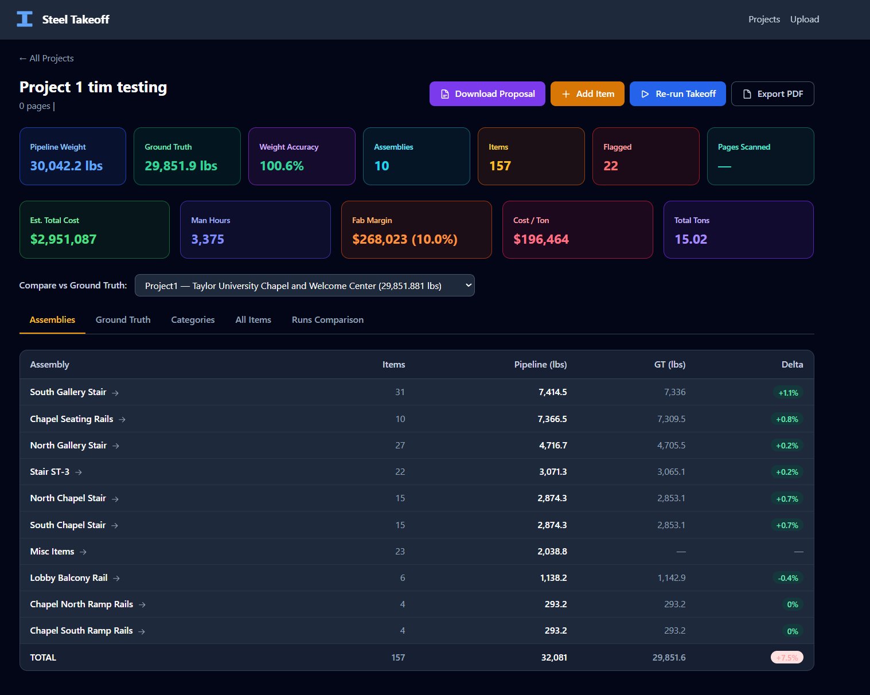Open the Runs Comparison tab
Screen dimensions: 870x695
pos(327,320)
